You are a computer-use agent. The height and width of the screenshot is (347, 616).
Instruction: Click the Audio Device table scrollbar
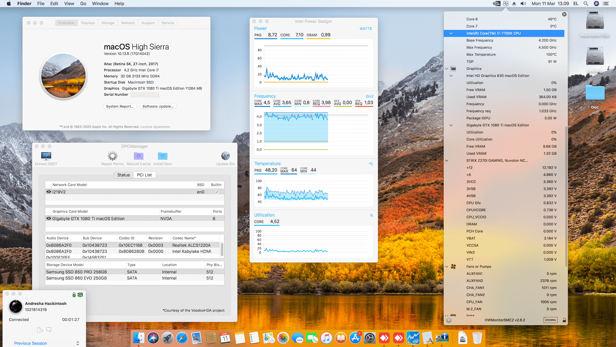[222, 249]
